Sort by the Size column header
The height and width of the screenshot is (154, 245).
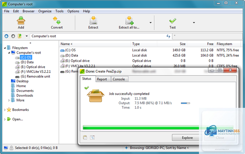pos(172,44)
